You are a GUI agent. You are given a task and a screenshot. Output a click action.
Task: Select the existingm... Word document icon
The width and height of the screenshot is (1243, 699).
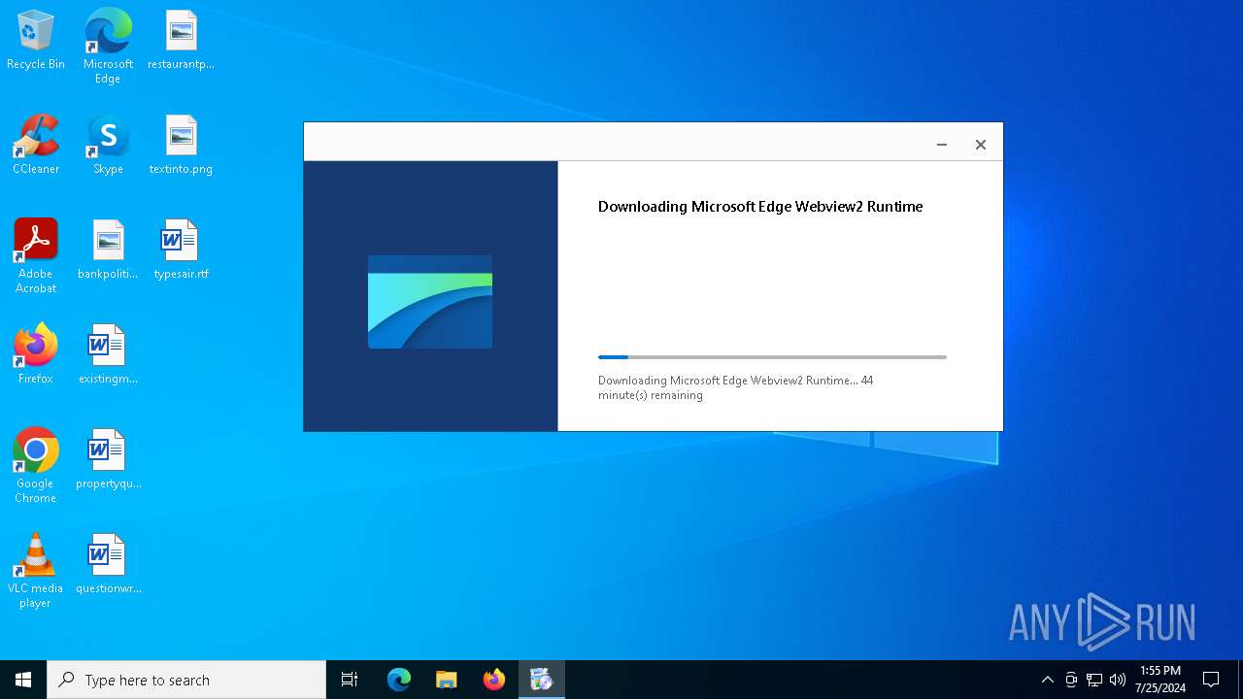click(x=108, y=355)
